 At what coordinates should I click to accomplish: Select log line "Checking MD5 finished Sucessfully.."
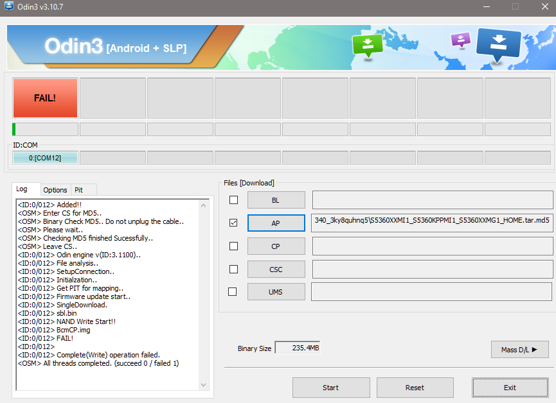(98, 238)
